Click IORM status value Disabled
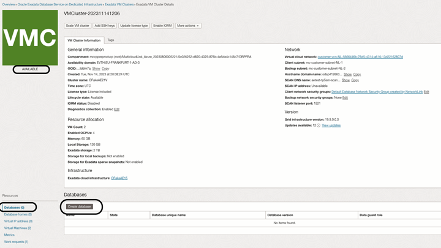 (94, 103)
